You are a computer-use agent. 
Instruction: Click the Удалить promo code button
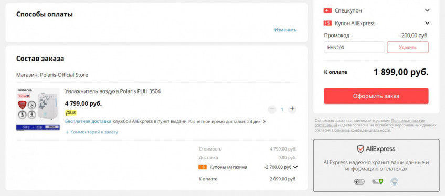tap(408, 47)
